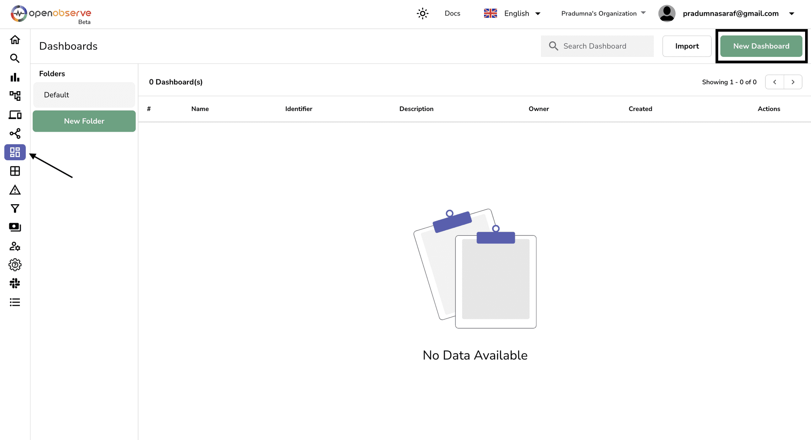Toggle the light/dark theme sun icon
Image resolution: width=811 pixels, height=440 pixels.
click(422, 13)
